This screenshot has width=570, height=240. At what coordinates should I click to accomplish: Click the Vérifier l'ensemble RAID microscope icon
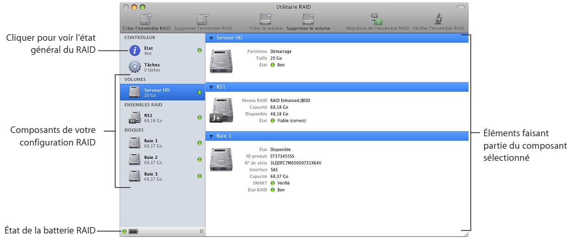click(437, 19)
